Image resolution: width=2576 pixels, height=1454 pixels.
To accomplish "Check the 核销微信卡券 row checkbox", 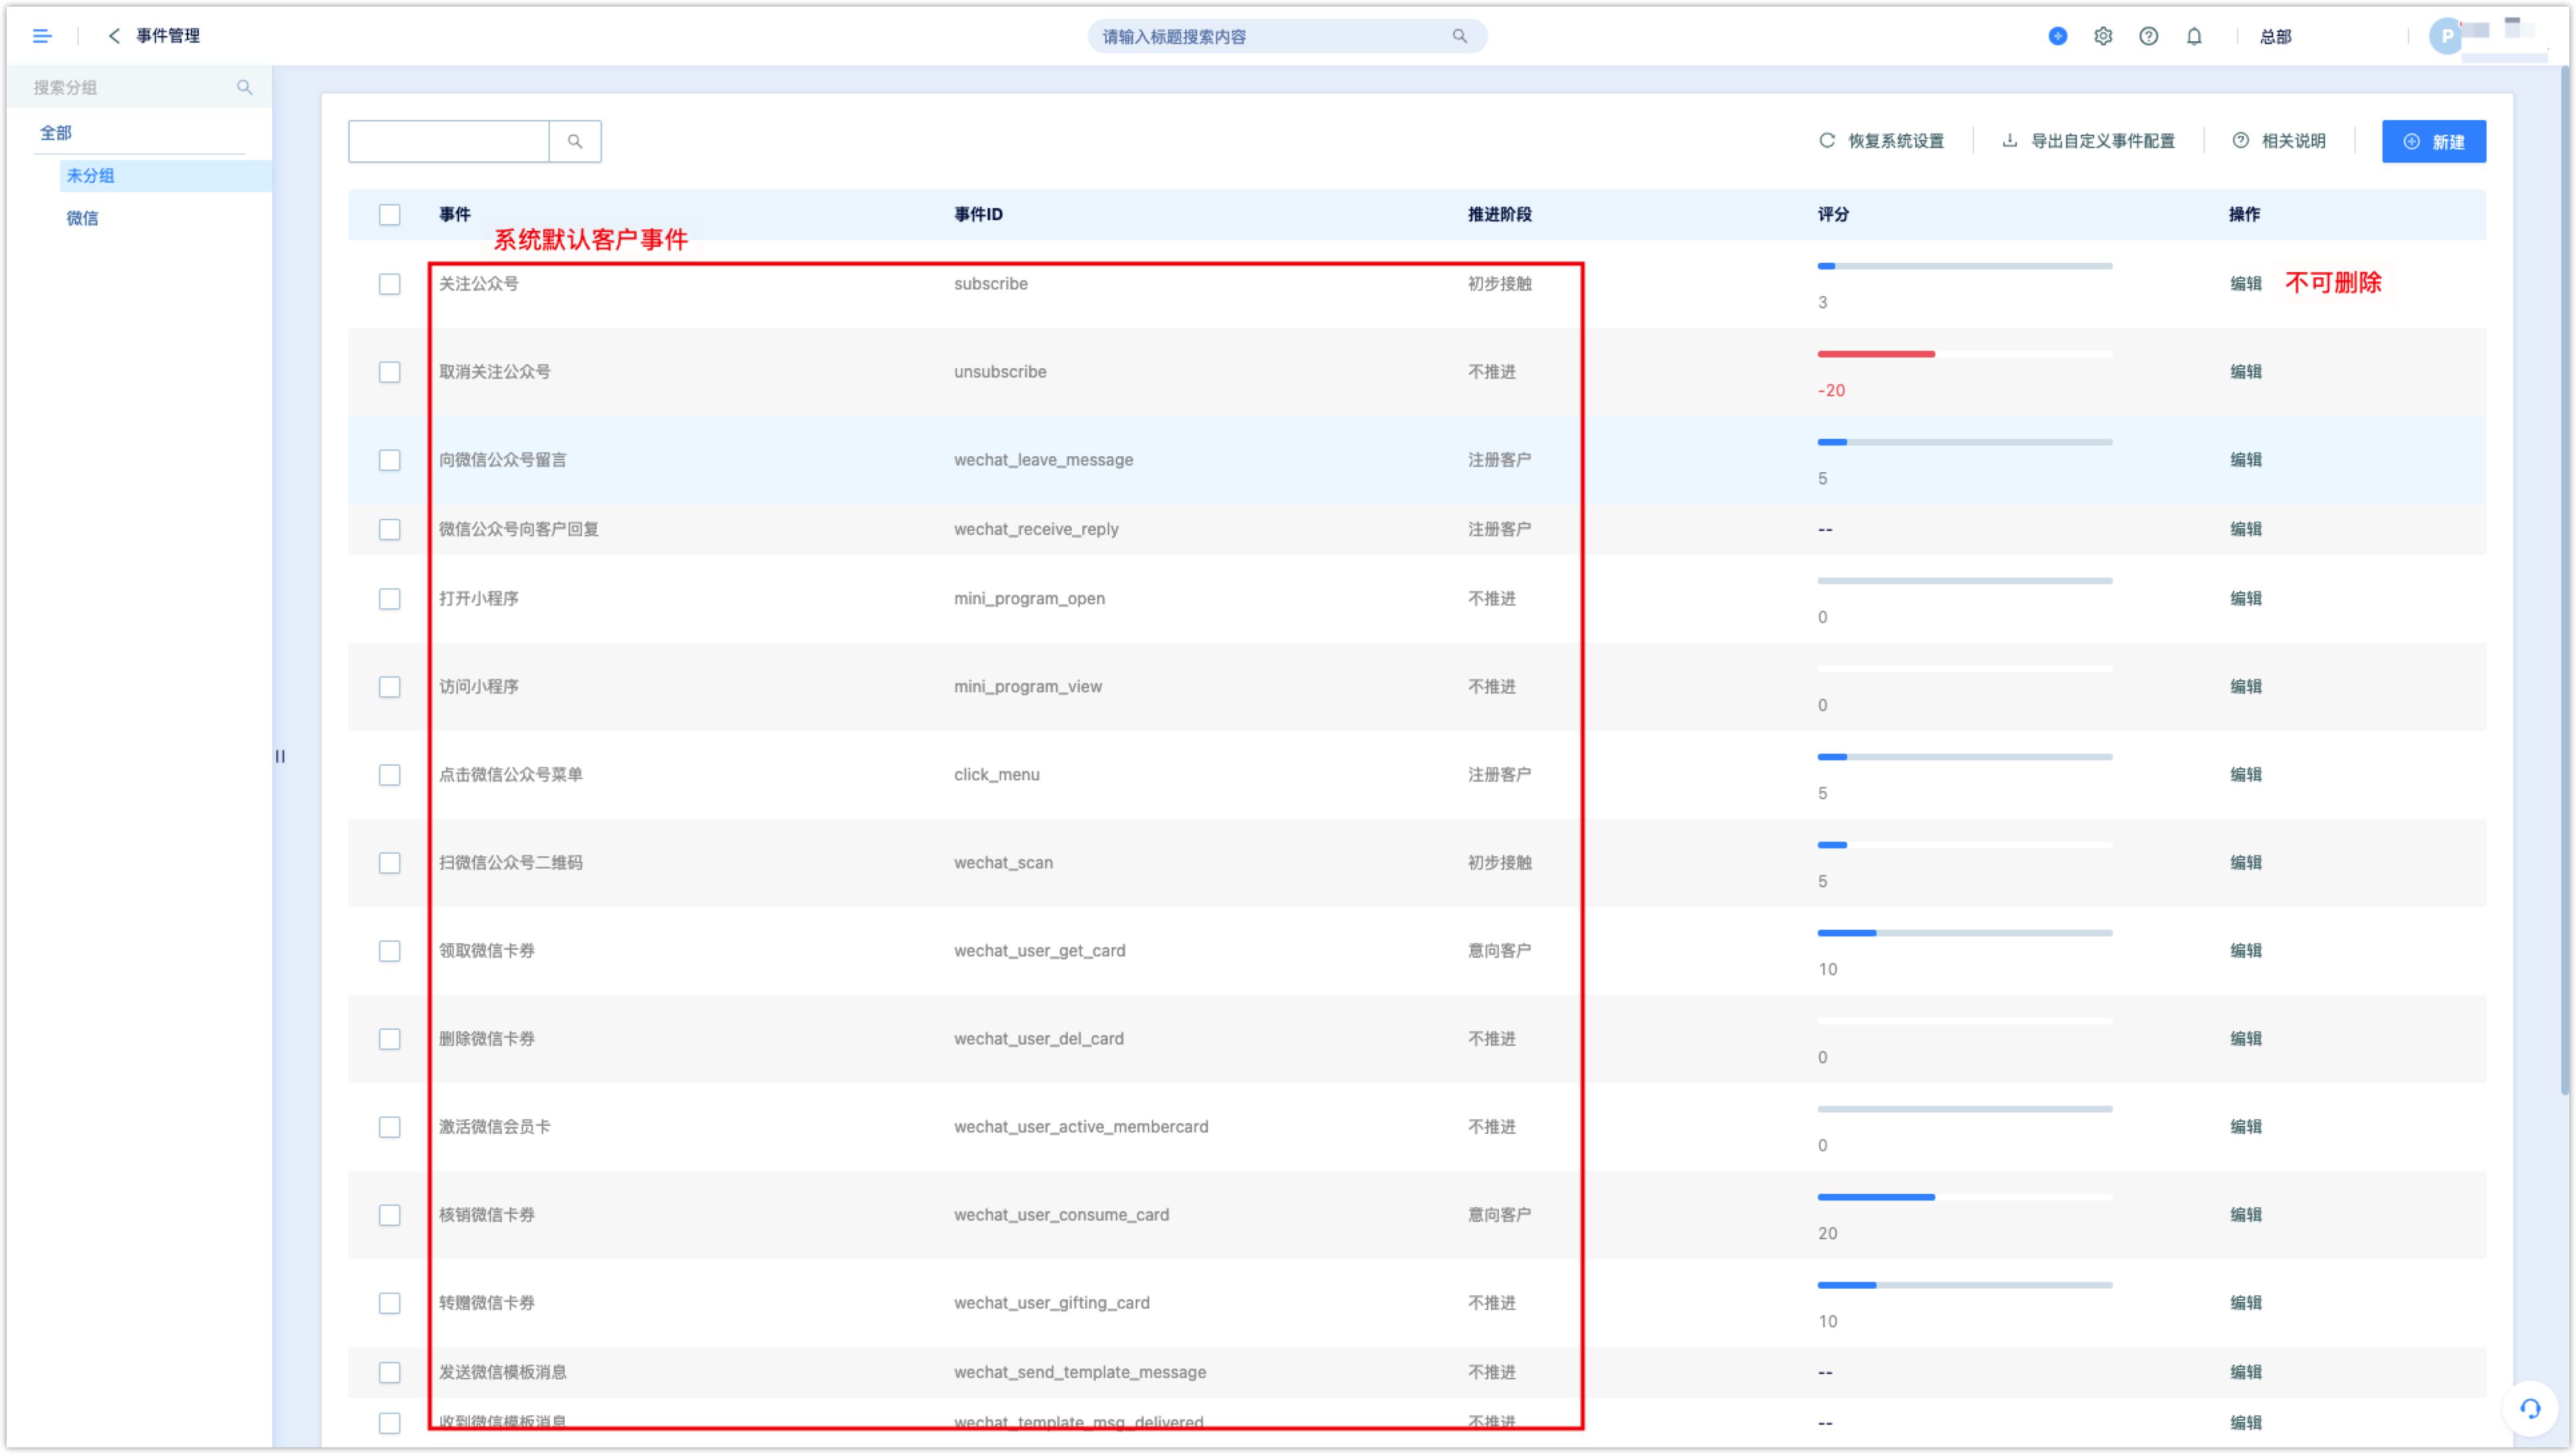I will pos(390,1214).
